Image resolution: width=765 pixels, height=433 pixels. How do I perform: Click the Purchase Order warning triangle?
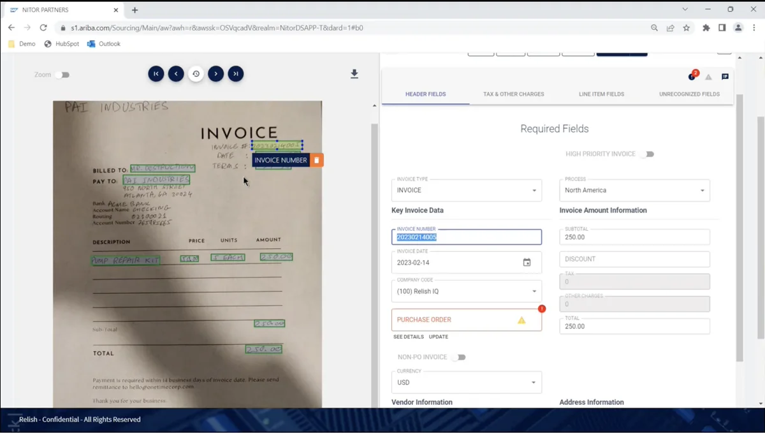[x=521, y=320]
